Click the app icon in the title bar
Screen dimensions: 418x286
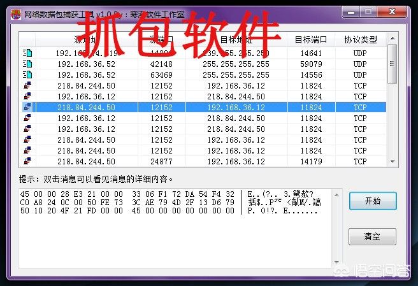point(16,14)
